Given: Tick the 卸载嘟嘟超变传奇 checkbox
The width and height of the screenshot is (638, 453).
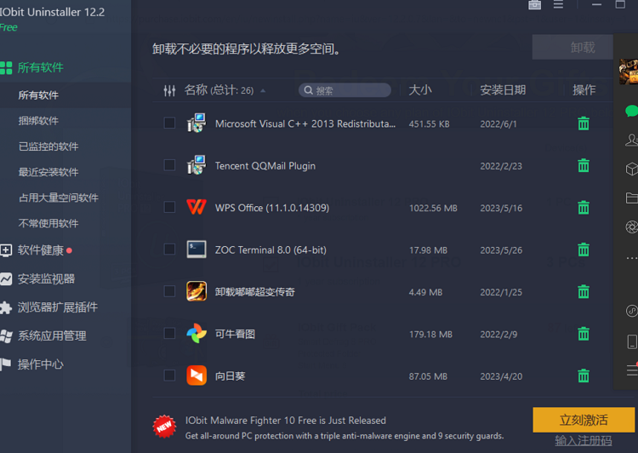Looking at the screenshot, I should tap(169, 291).
